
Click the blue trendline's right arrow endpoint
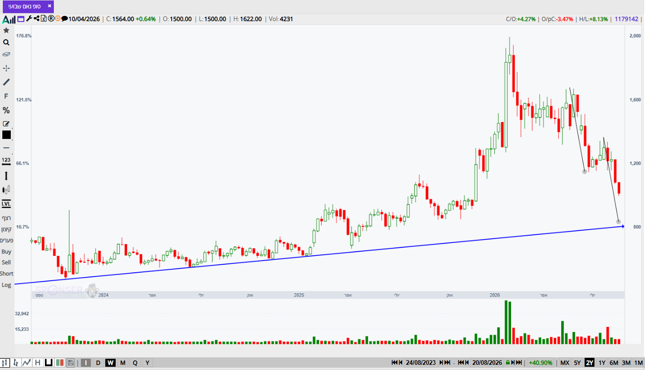(x=623, y=226)
